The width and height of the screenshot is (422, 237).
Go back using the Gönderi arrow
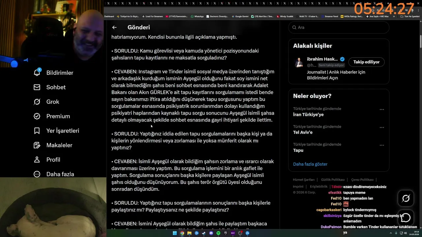tap(114, 27)
